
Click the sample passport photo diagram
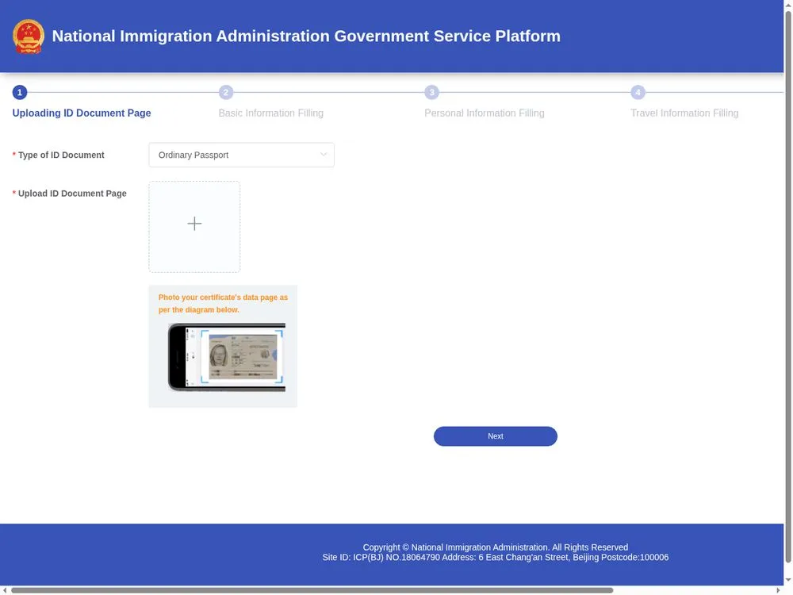227,357
